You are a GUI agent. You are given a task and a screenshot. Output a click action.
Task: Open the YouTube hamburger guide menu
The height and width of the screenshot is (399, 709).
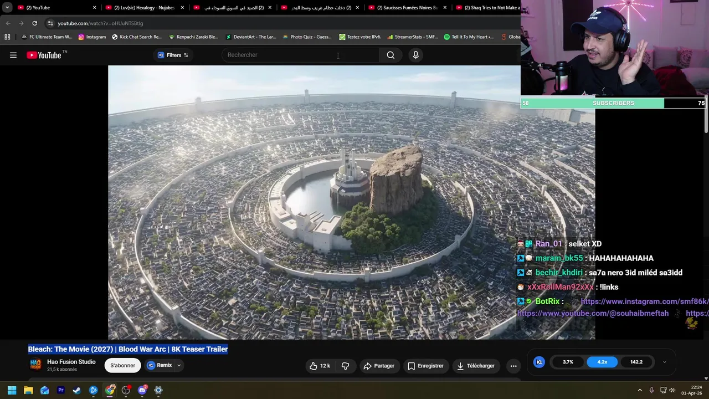point(13,55)
